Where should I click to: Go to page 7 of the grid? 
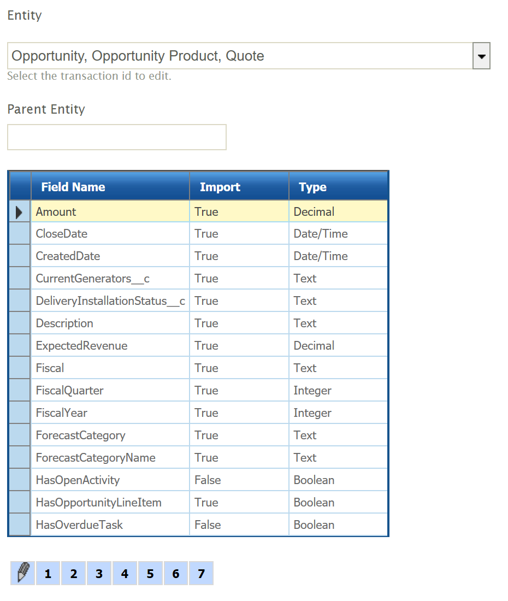pos(201,574)
